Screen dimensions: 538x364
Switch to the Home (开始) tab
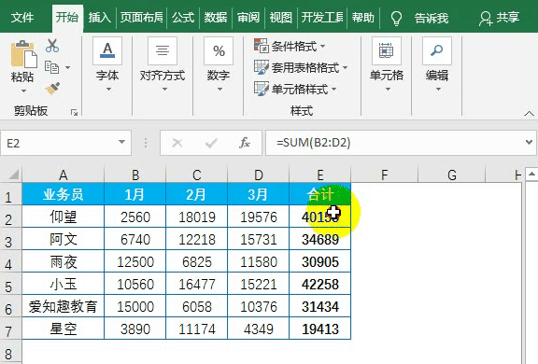tap(67, 18)
